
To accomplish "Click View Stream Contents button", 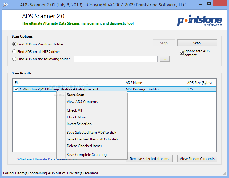I will click(x=197, y=159).
